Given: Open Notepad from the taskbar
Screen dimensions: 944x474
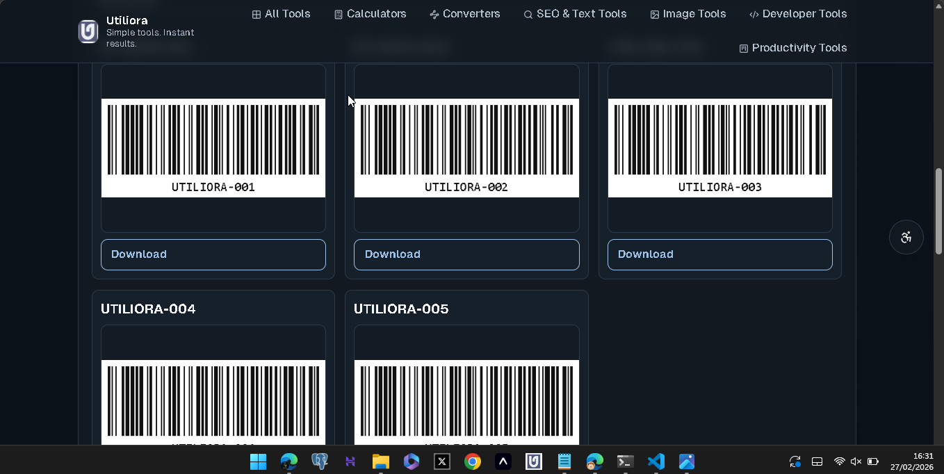Looking at the screenshot, I should (564, 461).
